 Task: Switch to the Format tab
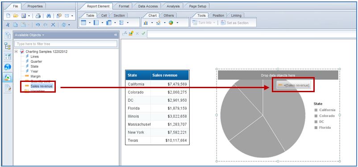124,6
